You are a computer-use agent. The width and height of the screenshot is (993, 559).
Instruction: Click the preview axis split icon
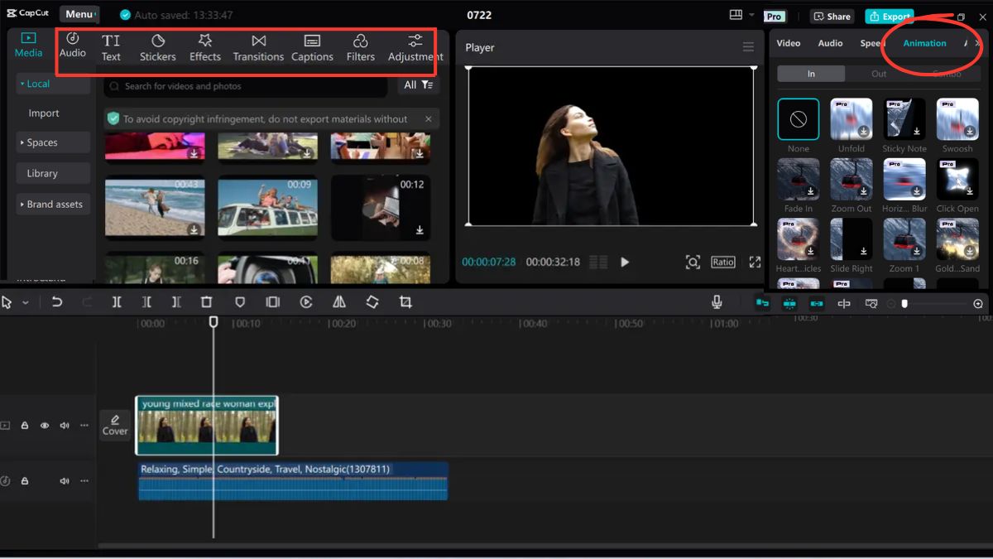(844, 304)
